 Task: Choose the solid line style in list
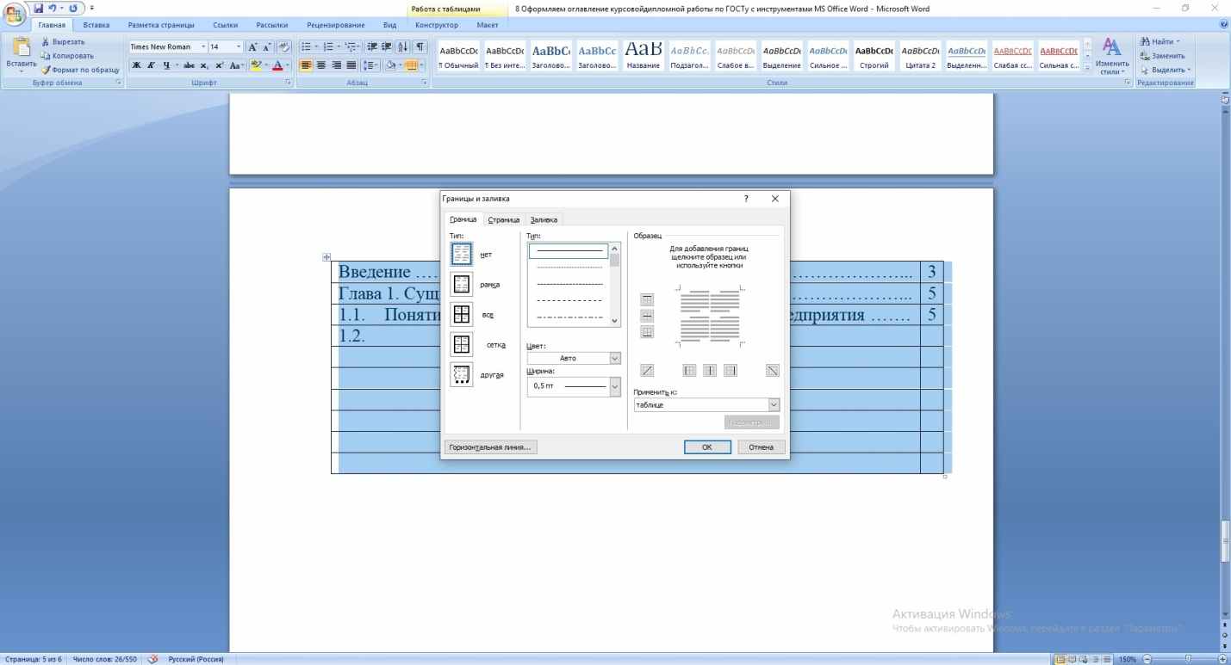(x=569, y=251)
